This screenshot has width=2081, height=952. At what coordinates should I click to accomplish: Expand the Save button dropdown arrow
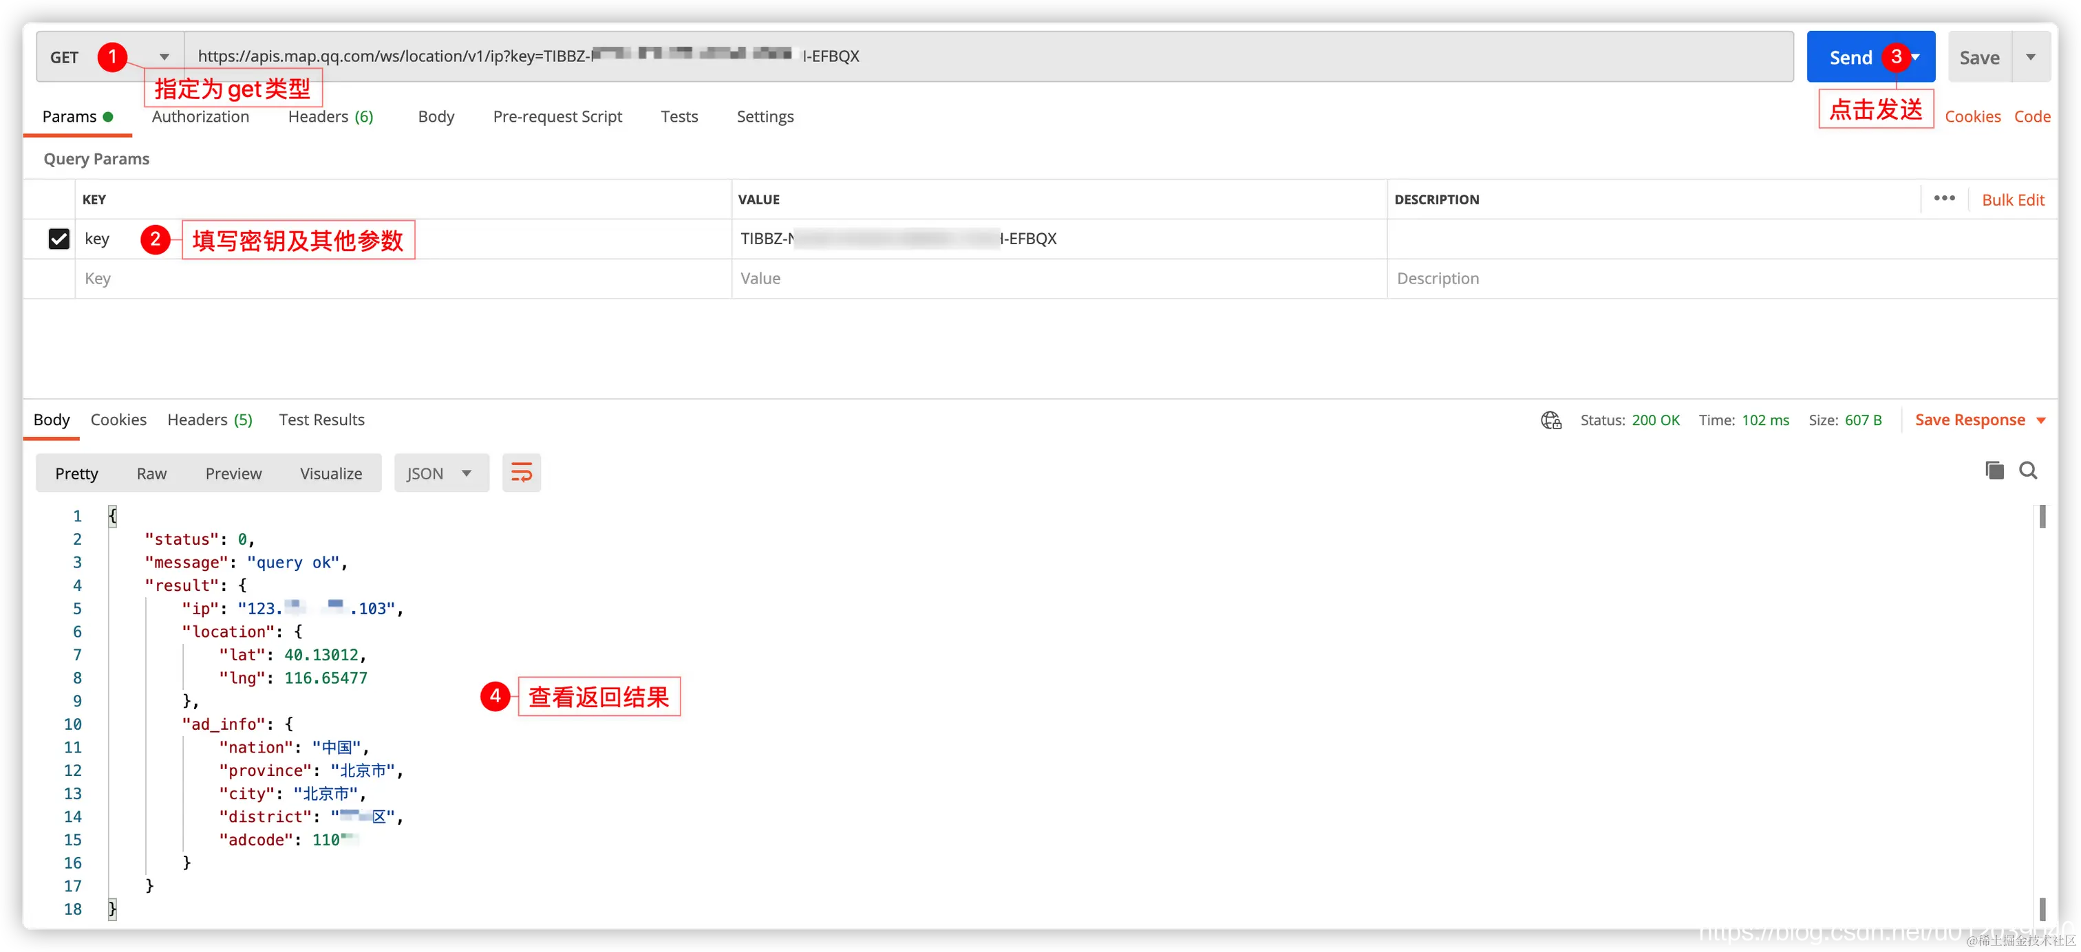point(2030,57)
